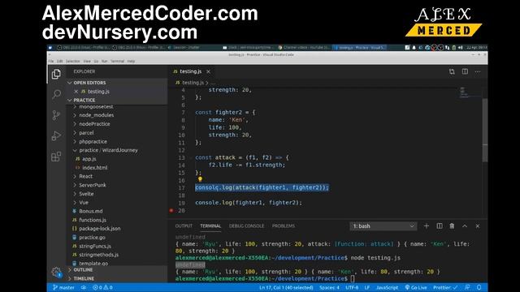Switch to the Terminal panel tab
The image size is (520, 292).
pos(210,225)
